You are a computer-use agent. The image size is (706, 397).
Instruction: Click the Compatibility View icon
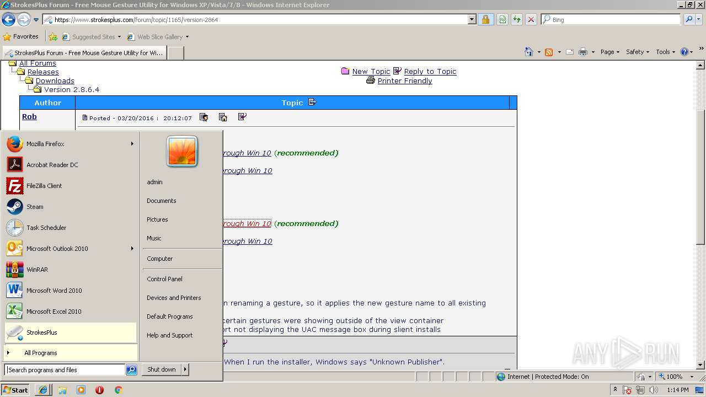(502, 20)
